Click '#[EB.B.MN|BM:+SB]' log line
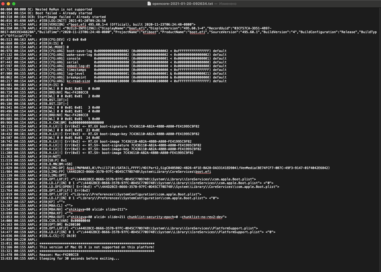Image resolution: width=381 pixels, height=272 pixels. coord(36,164)
